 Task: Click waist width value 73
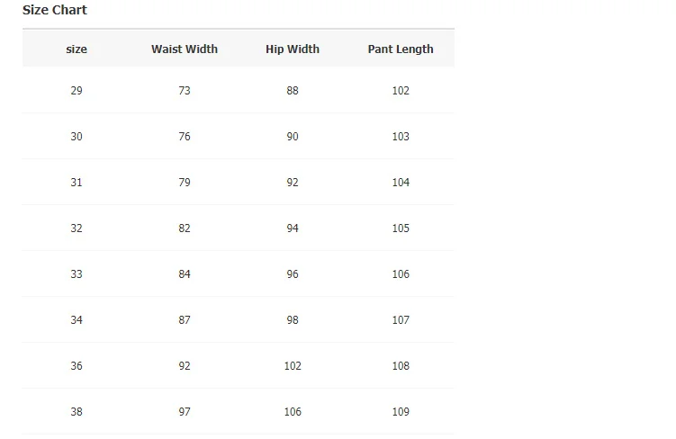pyautogui.click(x=185, y=91)
